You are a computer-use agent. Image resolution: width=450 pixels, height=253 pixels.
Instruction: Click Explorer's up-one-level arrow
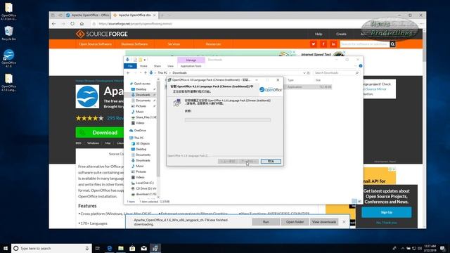coord(146,73)
